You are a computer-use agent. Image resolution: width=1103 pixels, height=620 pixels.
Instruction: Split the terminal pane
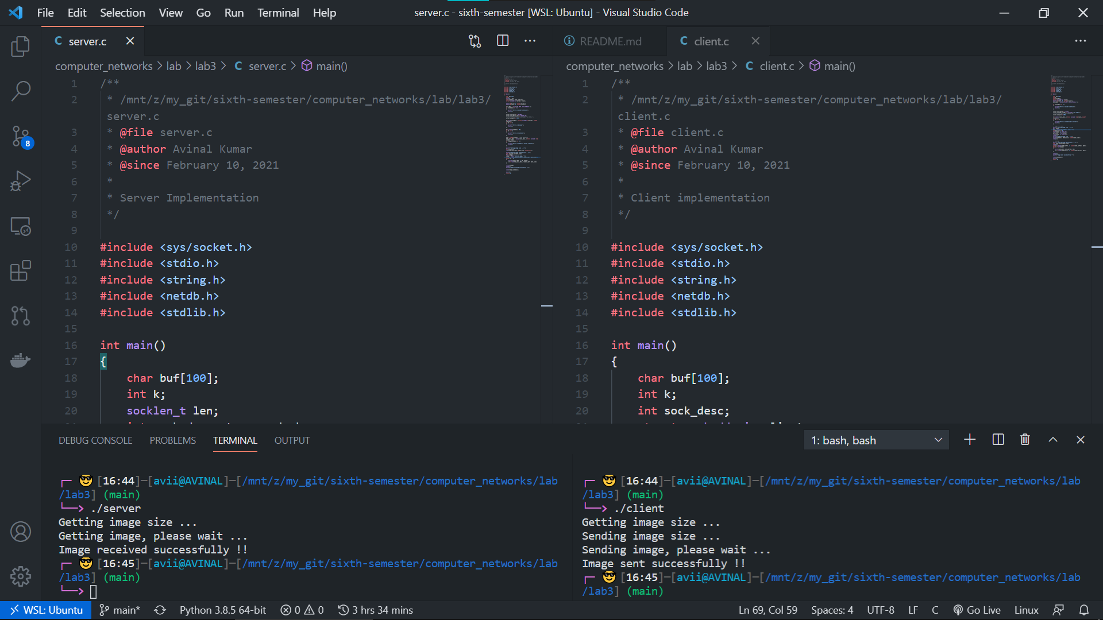coord(998,440)
